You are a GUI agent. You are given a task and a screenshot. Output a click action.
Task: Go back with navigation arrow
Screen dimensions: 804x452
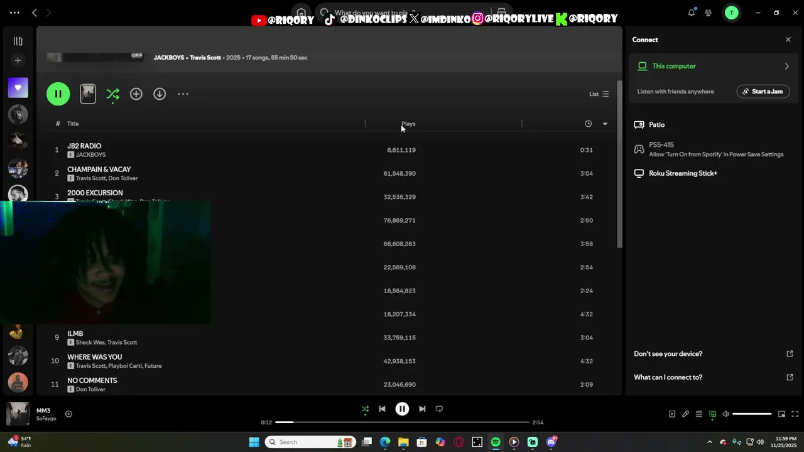[x=35, y=13]
